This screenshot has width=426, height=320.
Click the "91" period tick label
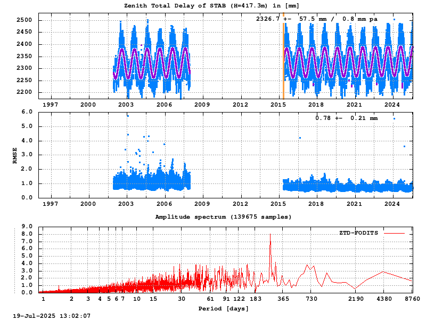pos(226,299)
